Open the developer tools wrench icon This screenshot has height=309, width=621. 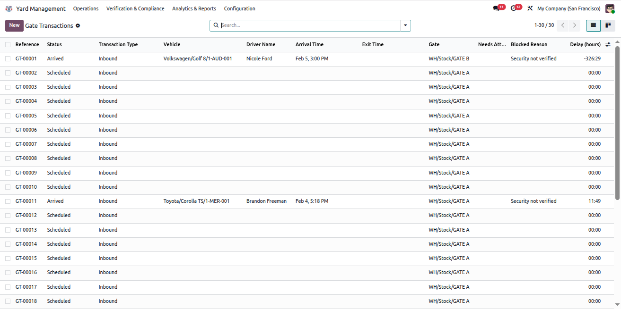530,8
